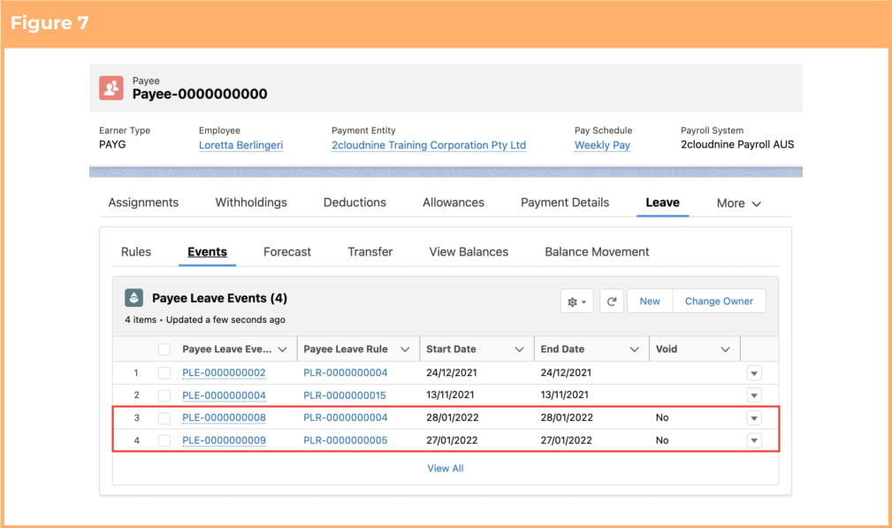Switch to the Allowances tab
The height and width of the screenshot is (528, 892).
click(x=454, y=203)
